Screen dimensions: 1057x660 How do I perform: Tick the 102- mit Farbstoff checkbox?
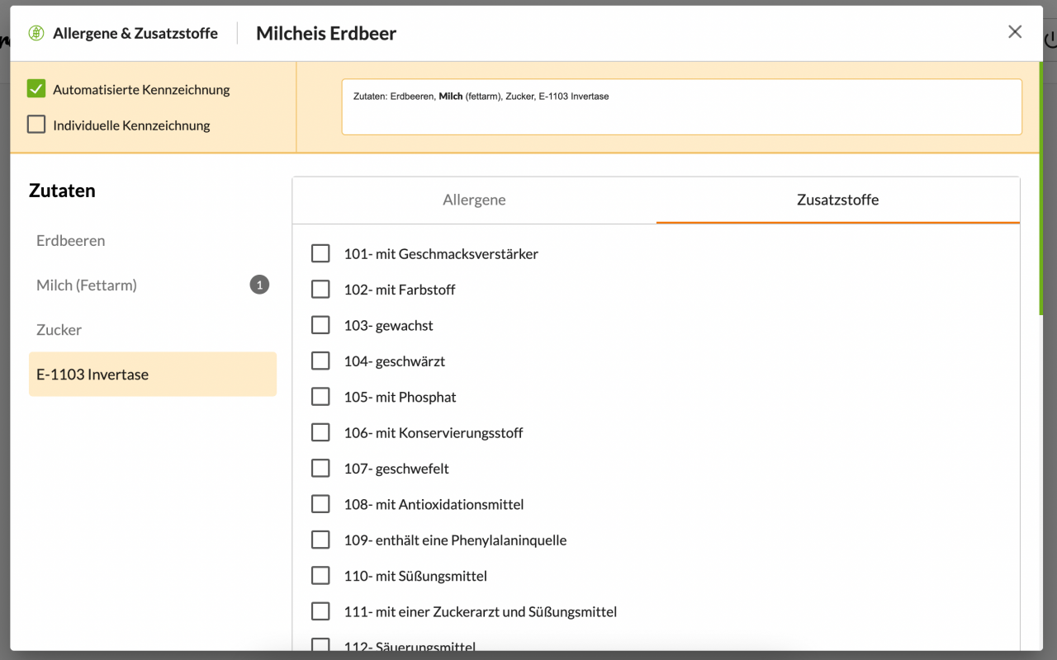[320, 290]
